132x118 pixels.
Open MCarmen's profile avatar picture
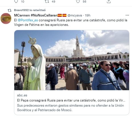(x=6, y=18)
